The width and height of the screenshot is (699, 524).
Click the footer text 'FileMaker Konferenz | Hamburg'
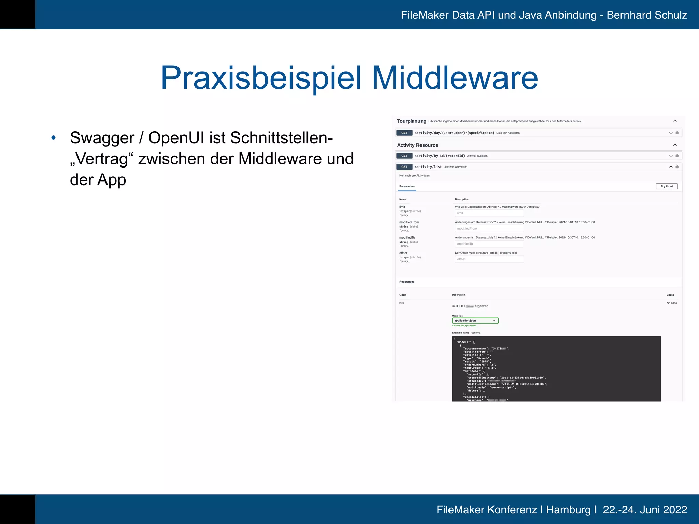point(514,510)
